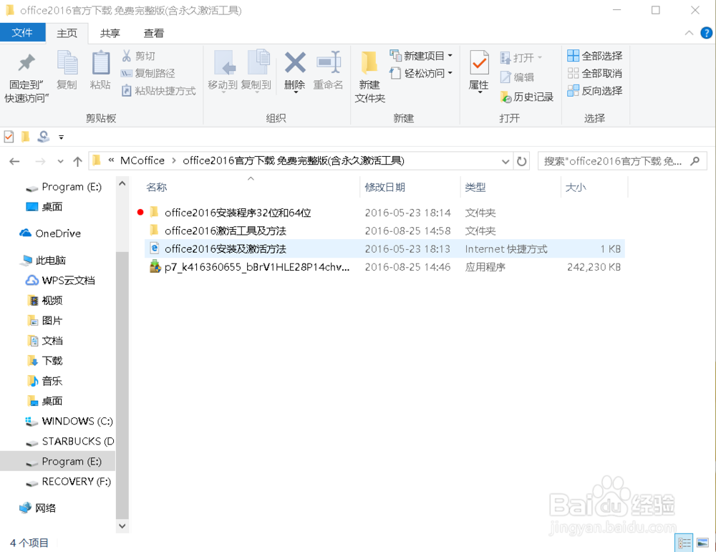Image resolution: width=716 pixels, height=552 pixels.
Task: Collapse the ribbon with chevron
Action: tap(689, 33)
